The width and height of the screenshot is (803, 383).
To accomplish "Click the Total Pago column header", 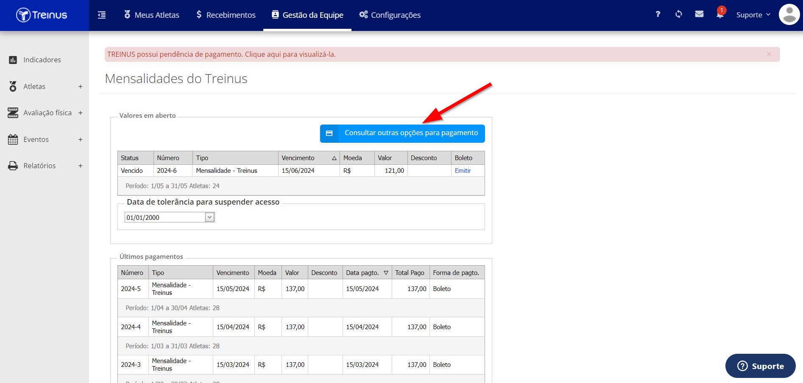I will (x=410, y=273).
